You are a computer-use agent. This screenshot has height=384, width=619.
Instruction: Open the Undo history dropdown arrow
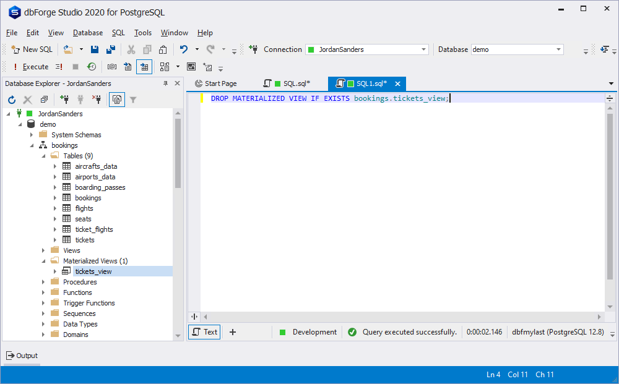click(197, 49)
